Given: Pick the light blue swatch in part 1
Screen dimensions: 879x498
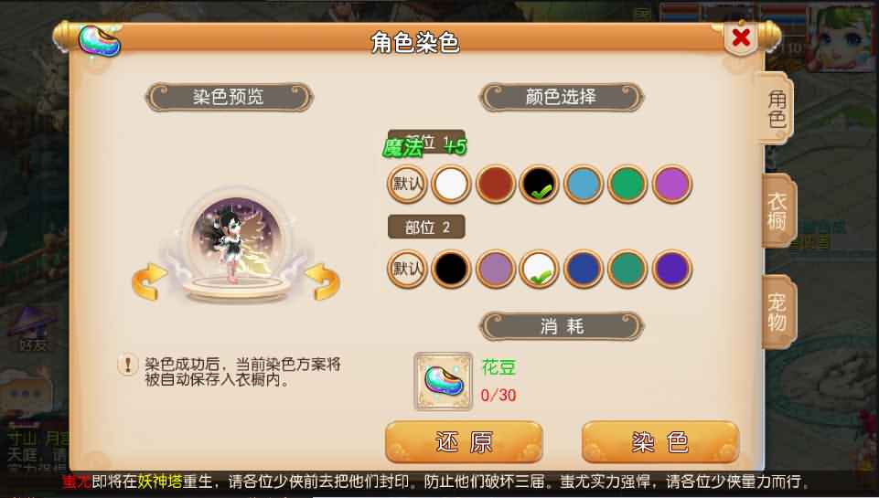Looking at the screenshot, I should 584,184.
